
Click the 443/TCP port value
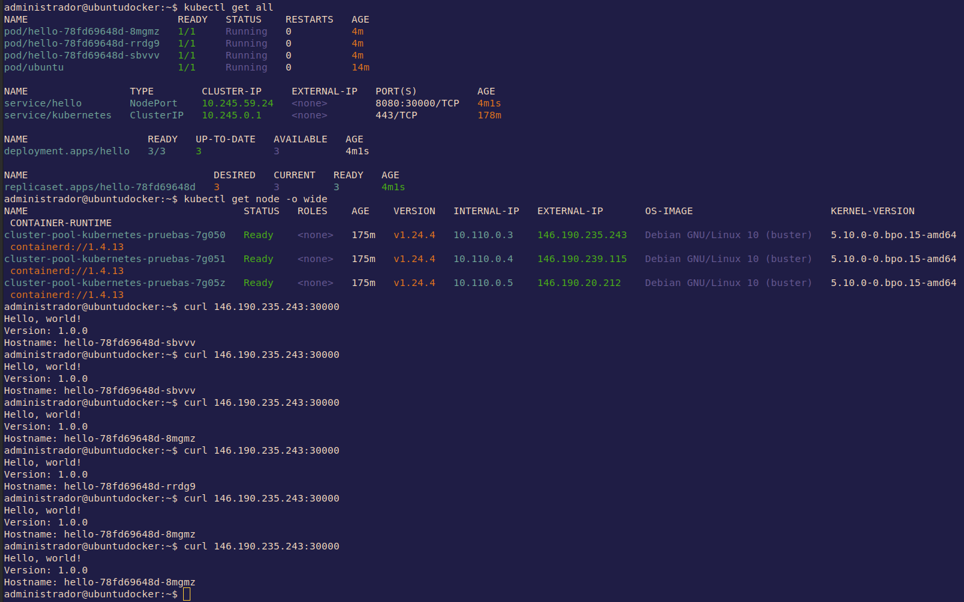[396, 115]
